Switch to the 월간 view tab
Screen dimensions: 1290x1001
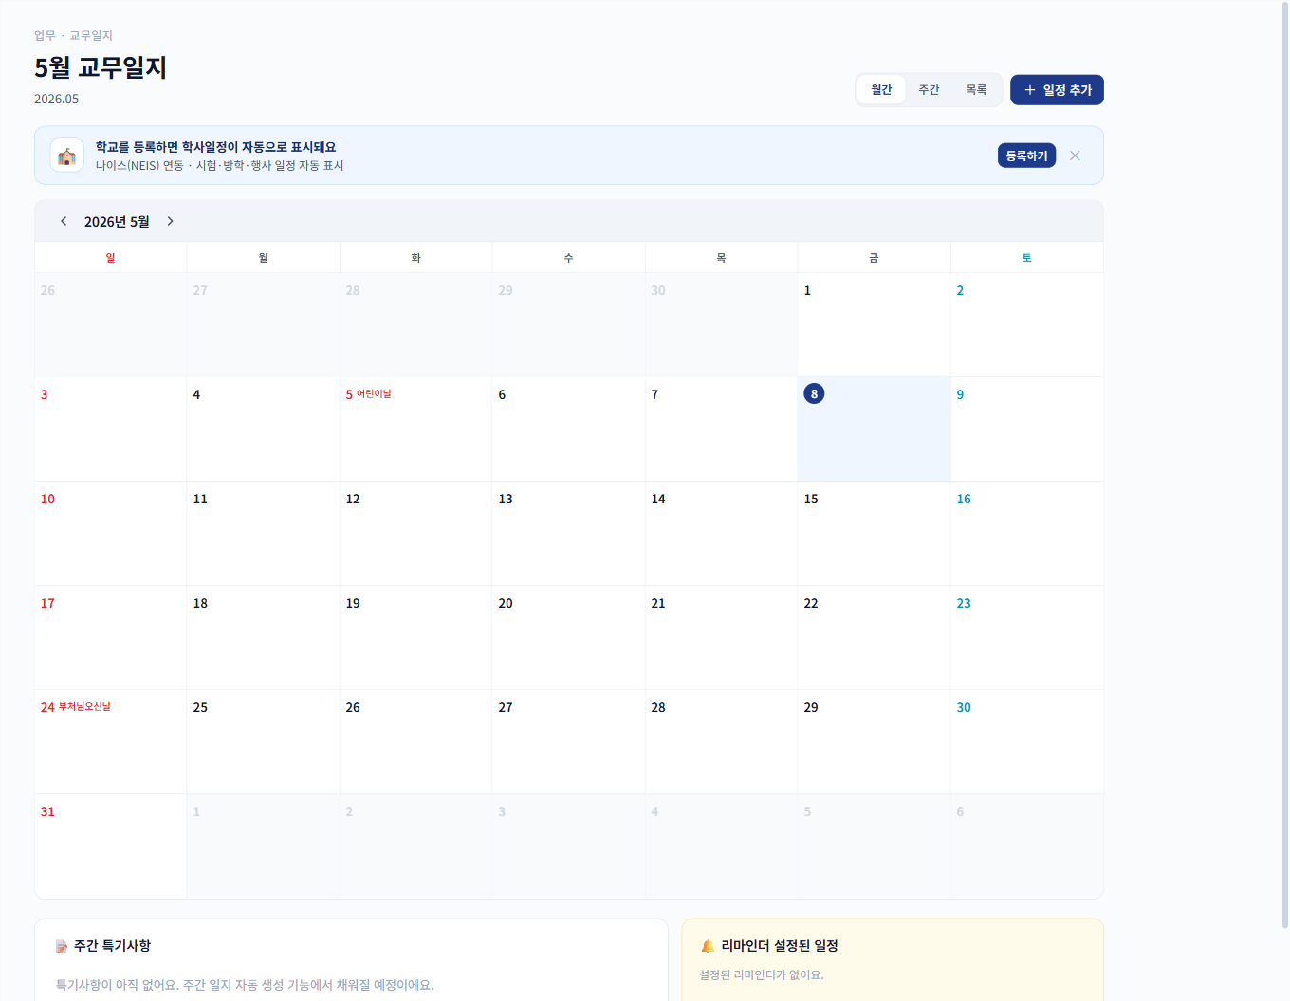(x=881, y=90)
